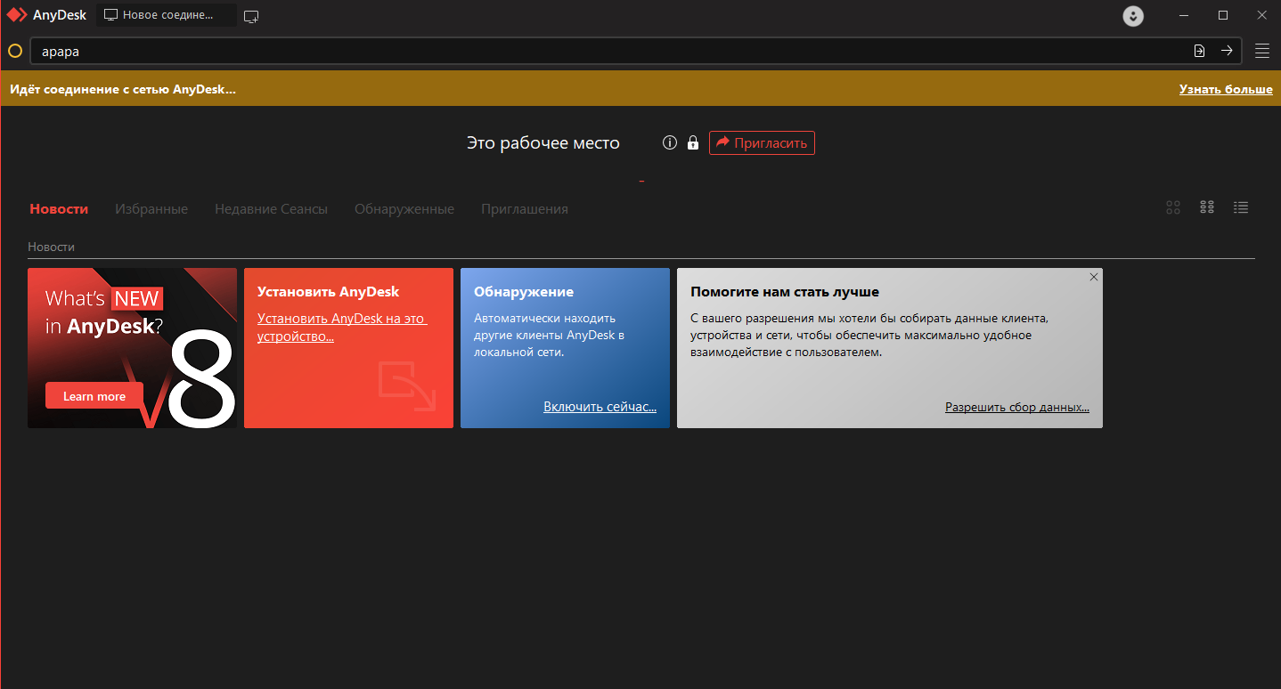Minimize the AnyDesk window
Image resolution: width=1281 pixels, height=689 pixels.
coord(1184,15)
